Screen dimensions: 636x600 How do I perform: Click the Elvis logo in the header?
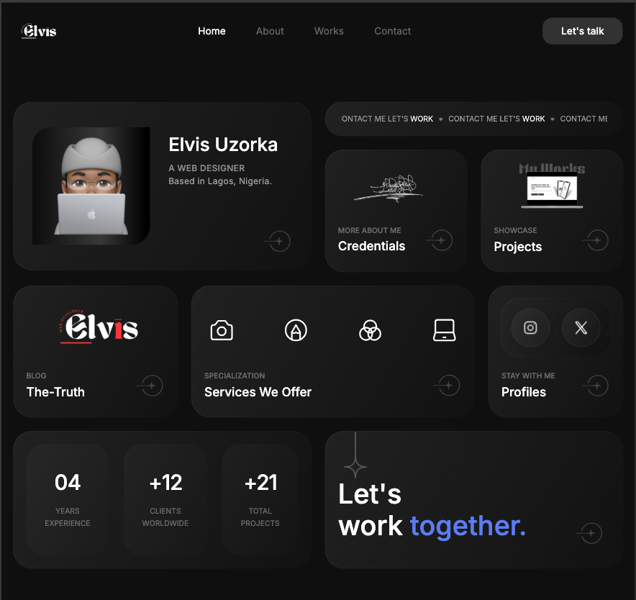[x=39, y=31]
